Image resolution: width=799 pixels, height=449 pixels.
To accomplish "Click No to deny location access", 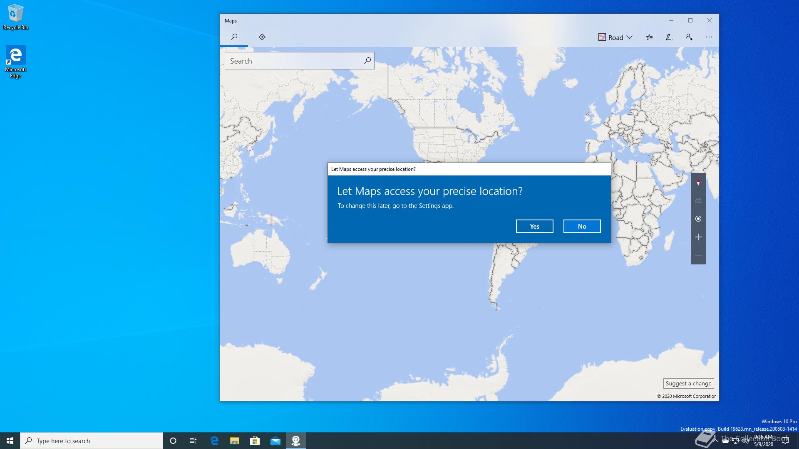I will click(582, 226).
